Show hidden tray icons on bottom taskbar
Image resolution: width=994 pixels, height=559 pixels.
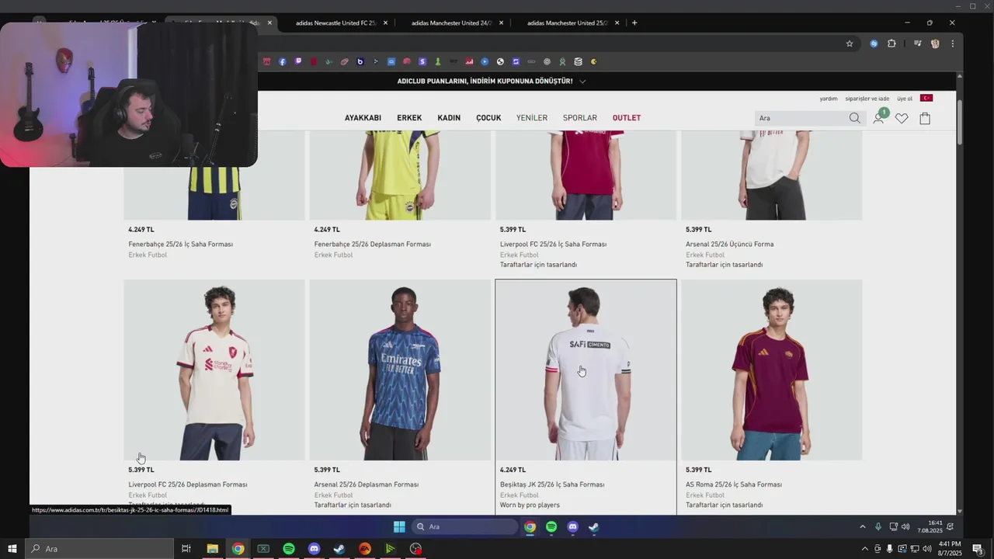point(864,549)
